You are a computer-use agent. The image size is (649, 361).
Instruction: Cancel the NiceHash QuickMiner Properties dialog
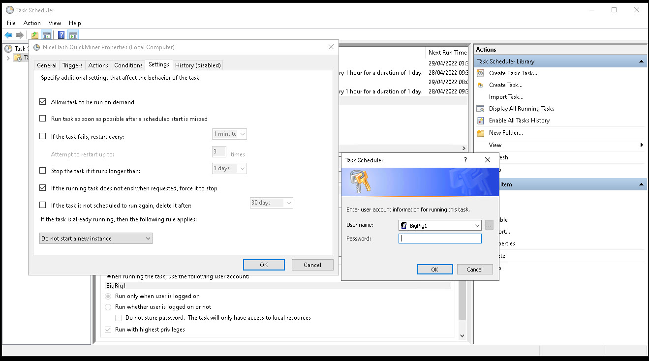pos(312,265)
